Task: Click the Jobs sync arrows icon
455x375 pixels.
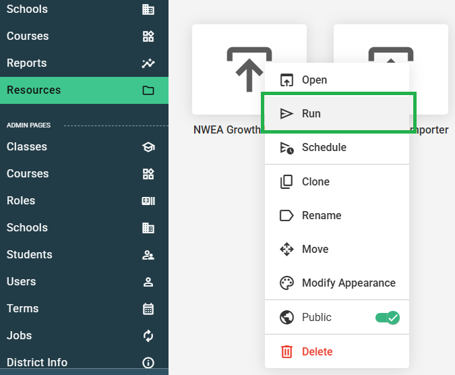Action: 148,336
